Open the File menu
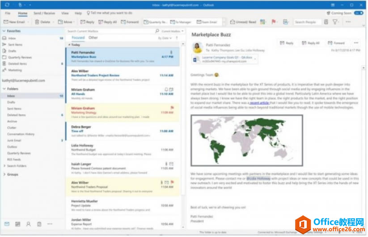368x237 pixels. click(8, 13)
